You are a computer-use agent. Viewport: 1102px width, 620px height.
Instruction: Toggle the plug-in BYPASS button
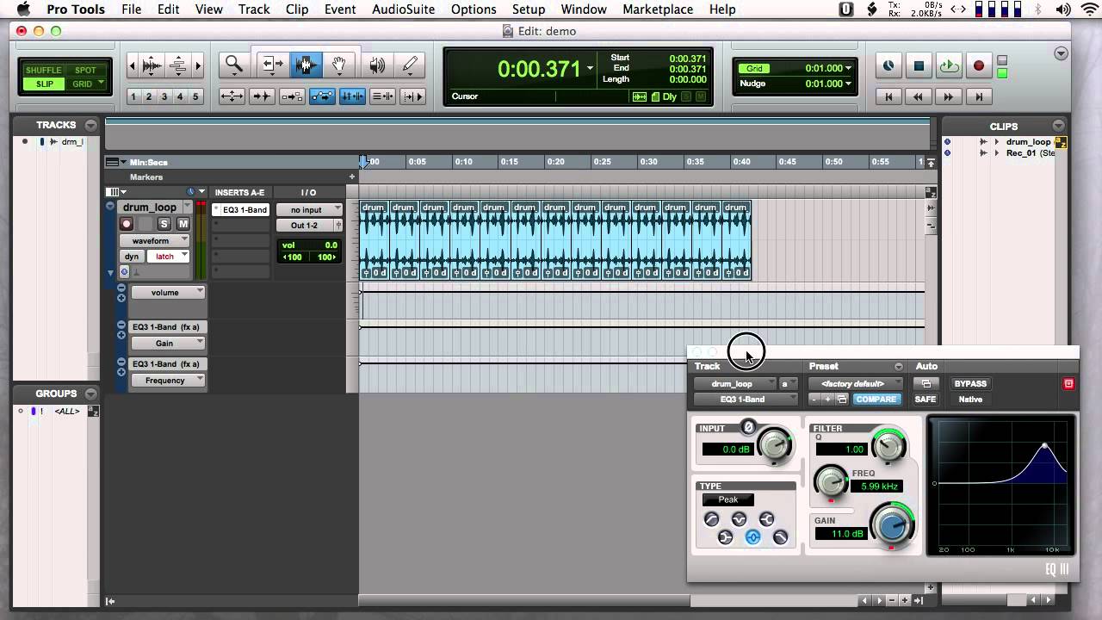click(x=970, y=383)
